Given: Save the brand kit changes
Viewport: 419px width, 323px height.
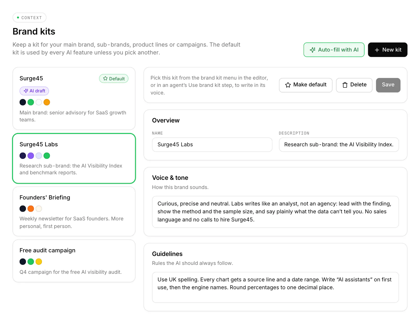Looking at the screenshot, I should (388, 85).
